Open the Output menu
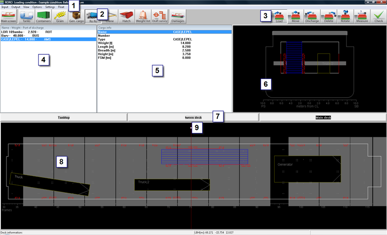Screen dimensions: 387x235 pos(16,7)
